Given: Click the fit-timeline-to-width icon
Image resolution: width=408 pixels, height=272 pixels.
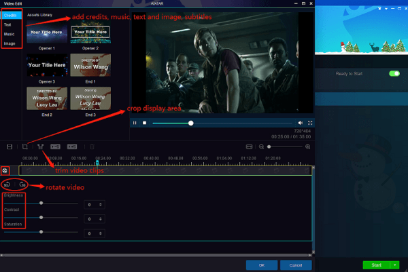Looking at the screenshot, I should coord(249,147).
